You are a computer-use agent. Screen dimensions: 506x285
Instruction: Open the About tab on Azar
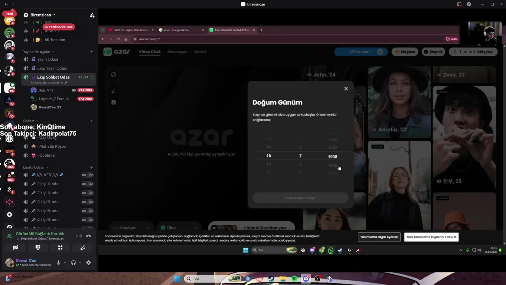200,52
